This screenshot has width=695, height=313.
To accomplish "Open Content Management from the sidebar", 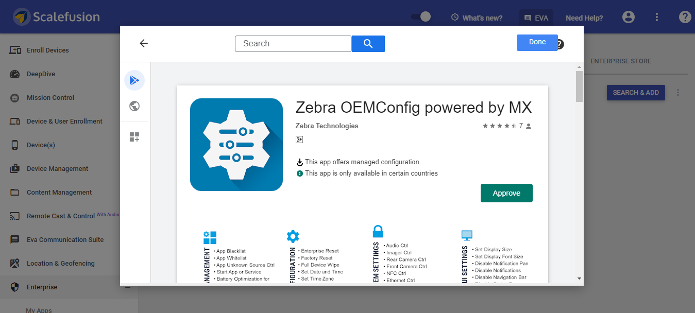I will (x=15, y=192).
